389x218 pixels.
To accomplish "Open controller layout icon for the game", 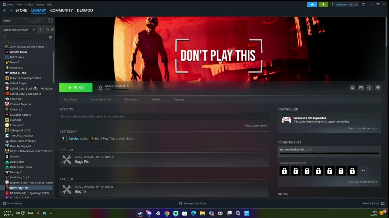I will (x=361, y=88).
